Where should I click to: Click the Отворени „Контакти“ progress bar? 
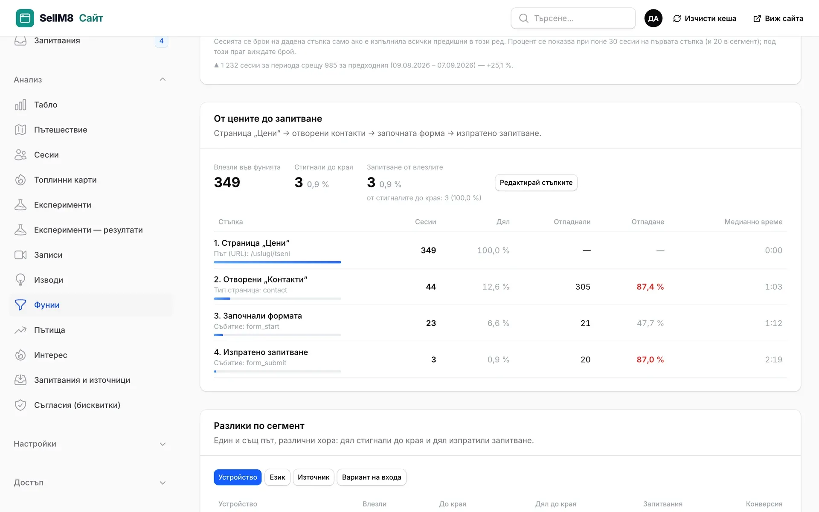[x=277, y=299]
